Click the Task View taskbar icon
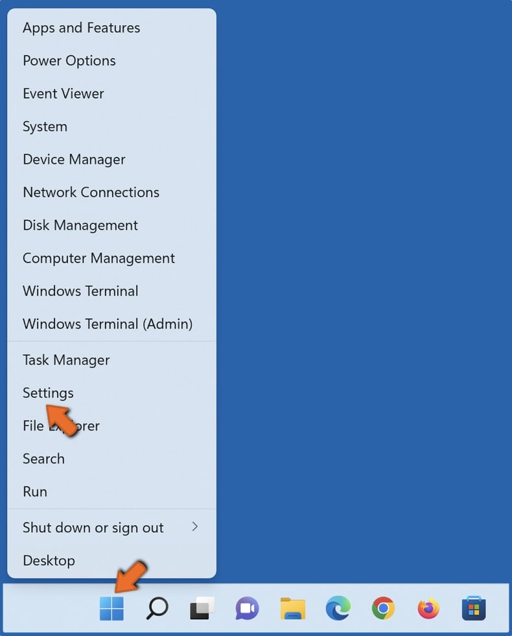 tap(202, 608)
